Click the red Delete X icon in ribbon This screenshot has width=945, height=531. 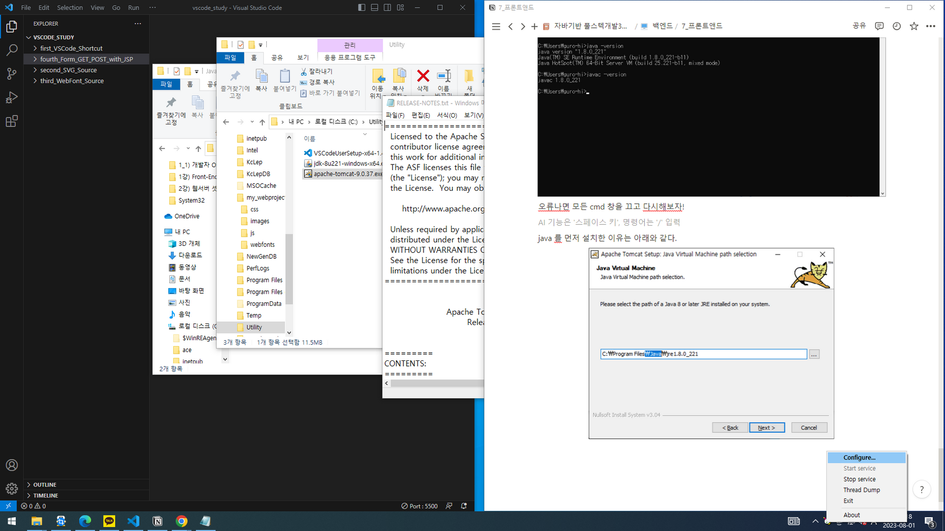tap(423, 76)
